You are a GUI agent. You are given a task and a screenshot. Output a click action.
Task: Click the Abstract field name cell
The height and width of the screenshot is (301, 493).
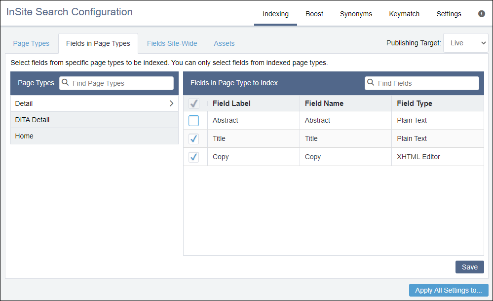click(345, 121)
